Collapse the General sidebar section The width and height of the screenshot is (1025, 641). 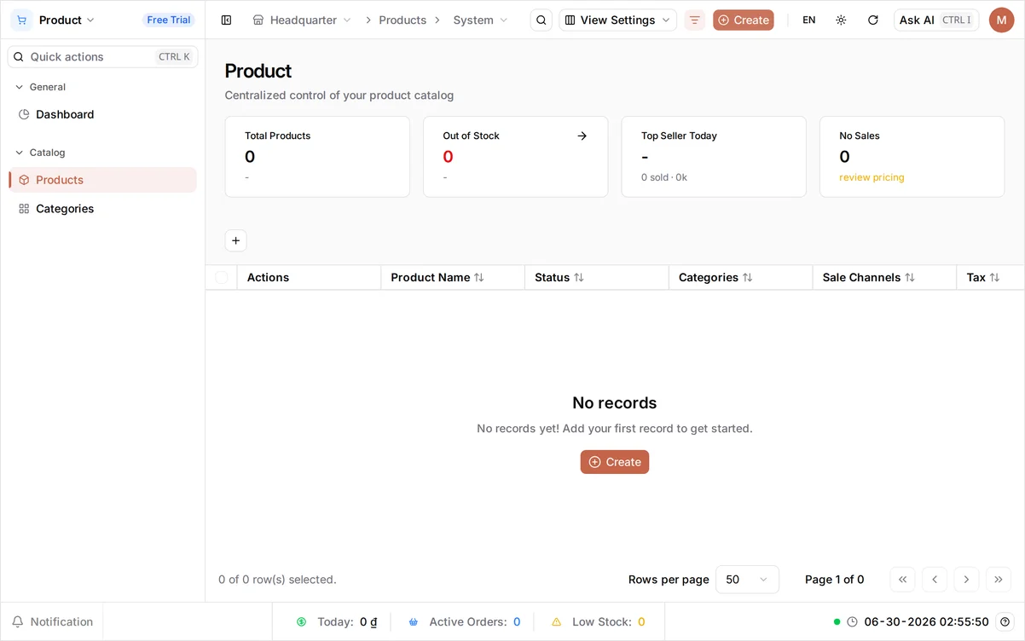[41, 87]
